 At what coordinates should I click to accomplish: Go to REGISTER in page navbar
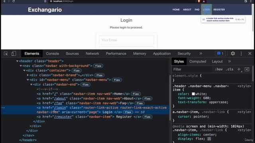click(219, 10)
